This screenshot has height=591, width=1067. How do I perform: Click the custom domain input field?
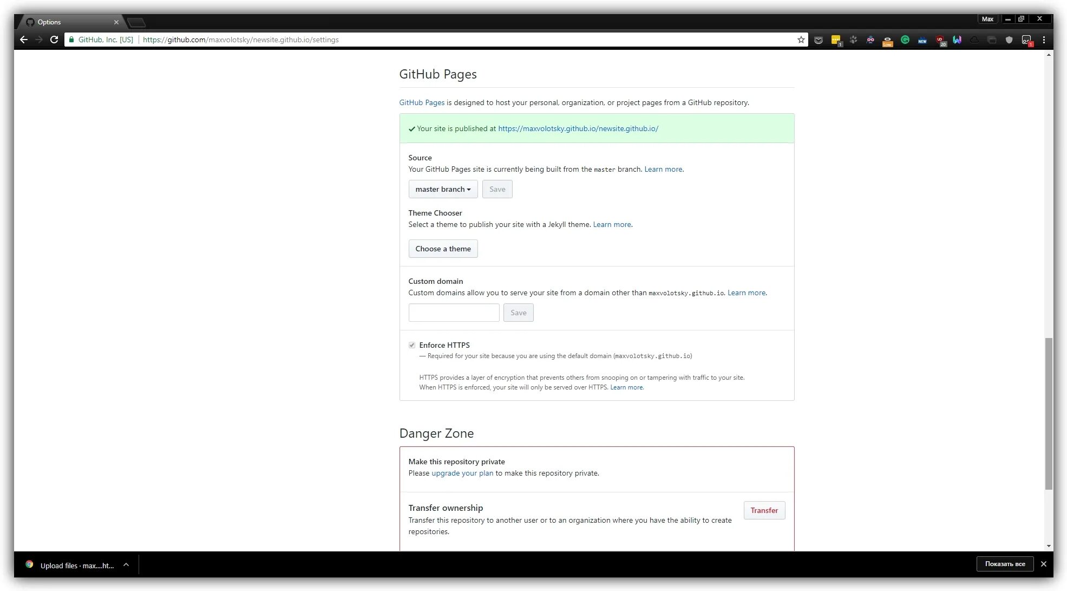pyautogui.click(x=454, y=312)
